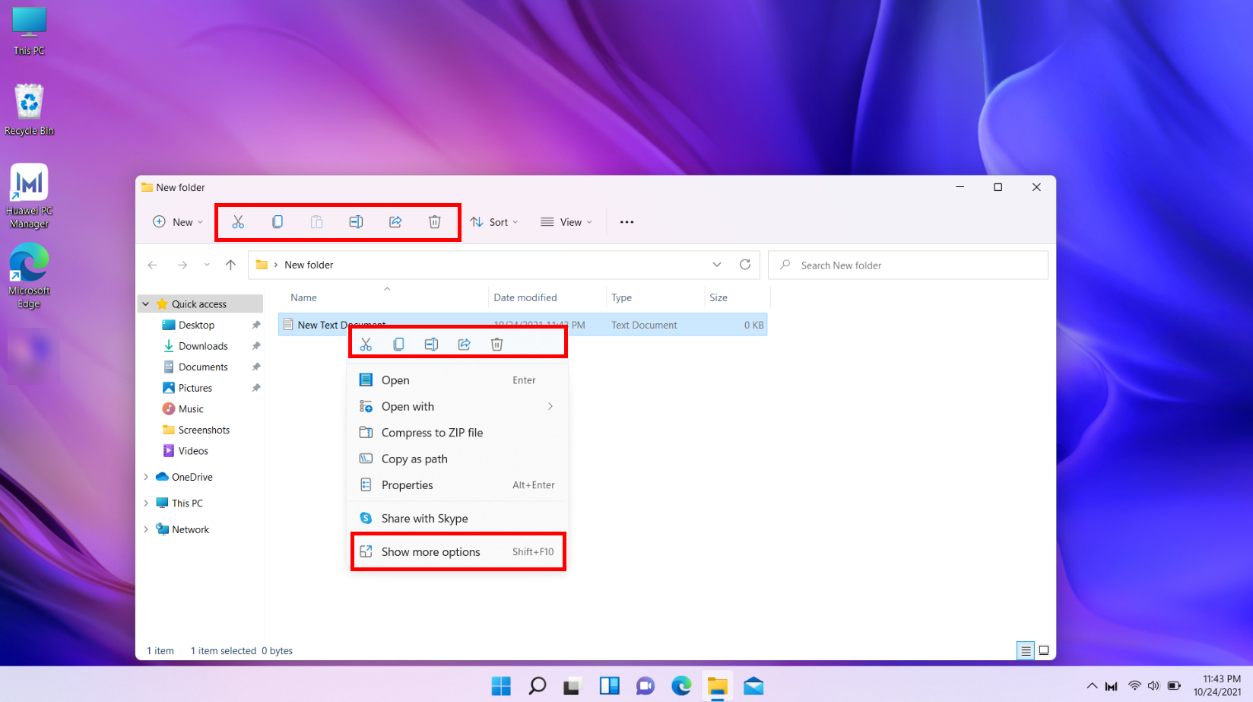Go back with the left arrow button
1253x702 pixels.
pos(153,265)
